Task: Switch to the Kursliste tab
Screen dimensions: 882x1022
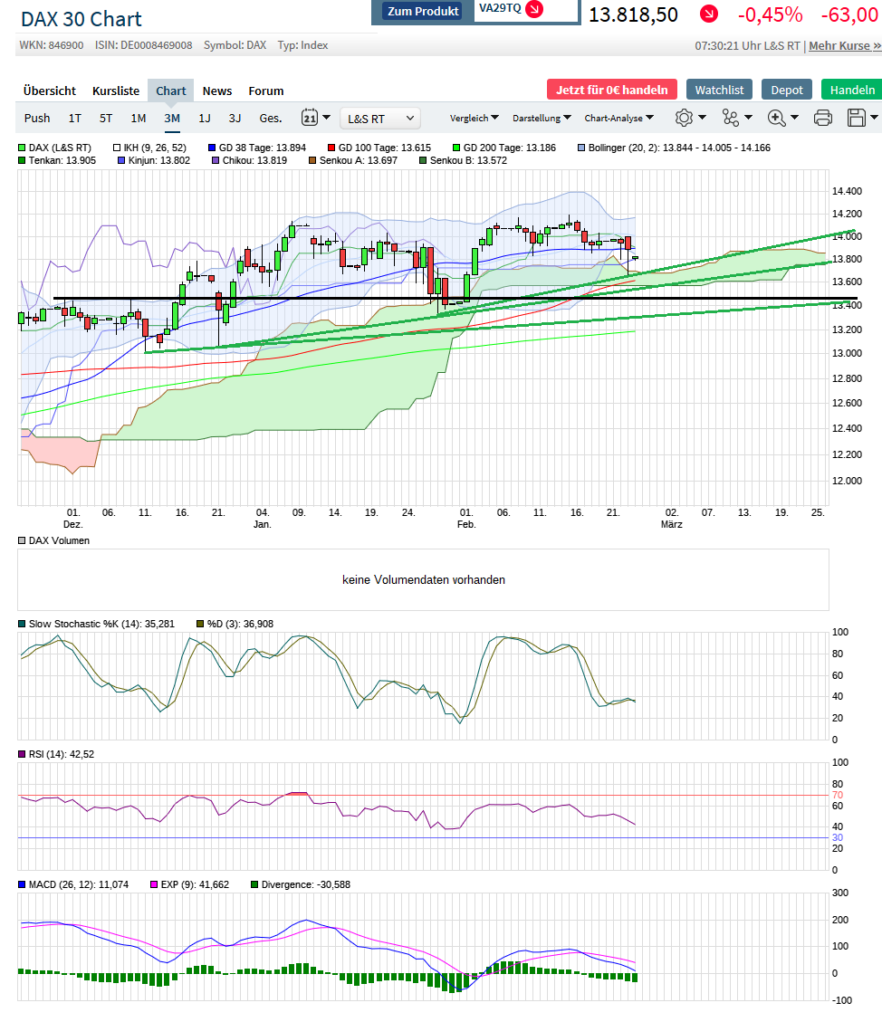Action: [x=116, y=91]
